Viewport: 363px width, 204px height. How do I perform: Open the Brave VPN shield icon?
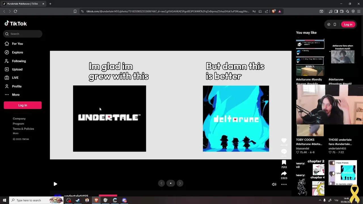(353, 11)
